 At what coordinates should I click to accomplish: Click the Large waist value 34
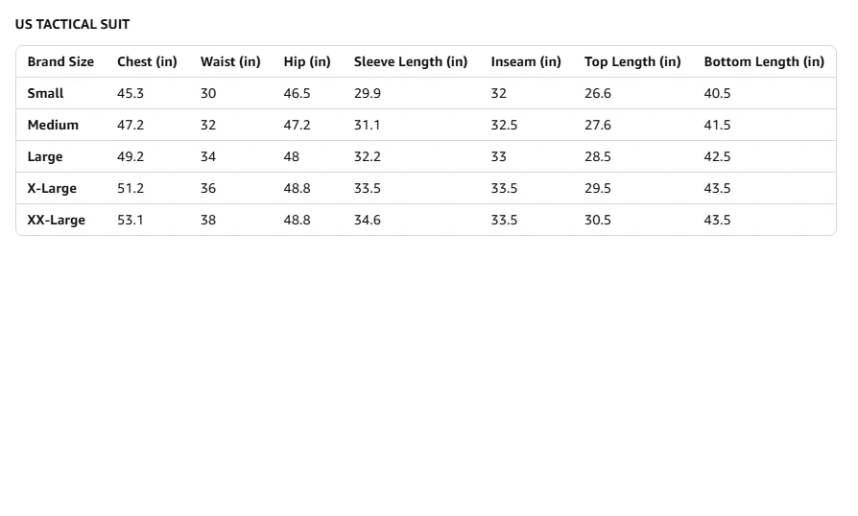[208, 156]
